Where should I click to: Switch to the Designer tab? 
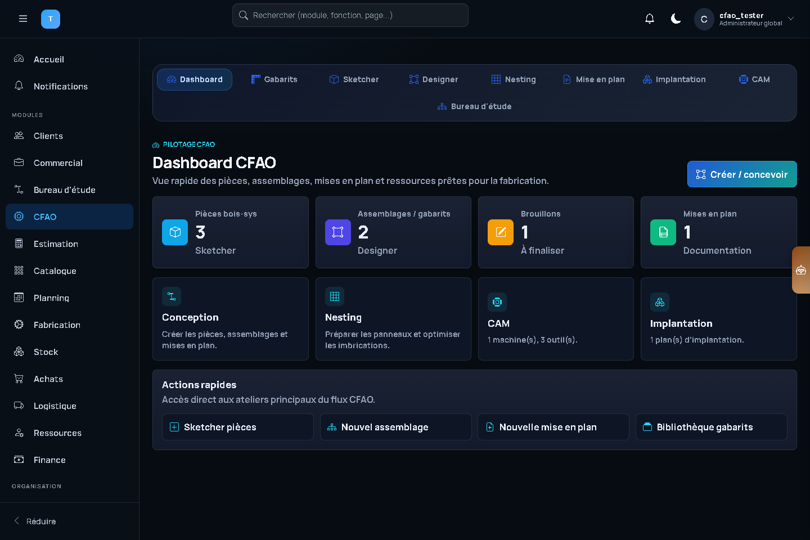click(434, 79)
